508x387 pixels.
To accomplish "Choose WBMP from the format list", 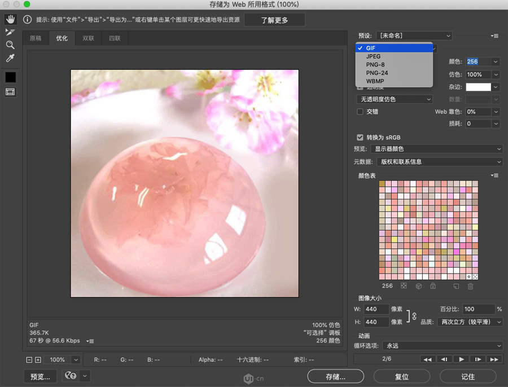I will [394, 81].
